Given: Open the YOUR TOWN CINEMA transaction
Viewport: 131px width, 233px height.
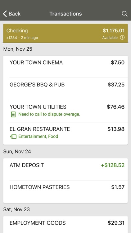Looking at the screenshot, I should [65, 66].
